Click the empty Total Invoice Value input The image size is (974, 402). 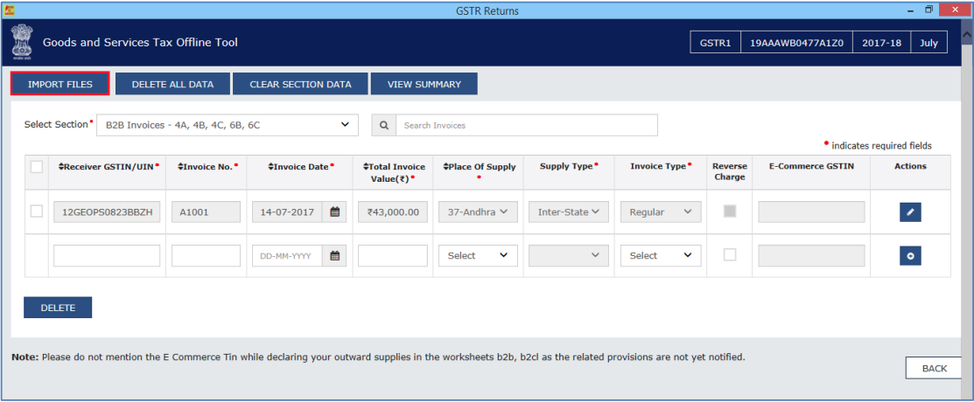(393, 255)
